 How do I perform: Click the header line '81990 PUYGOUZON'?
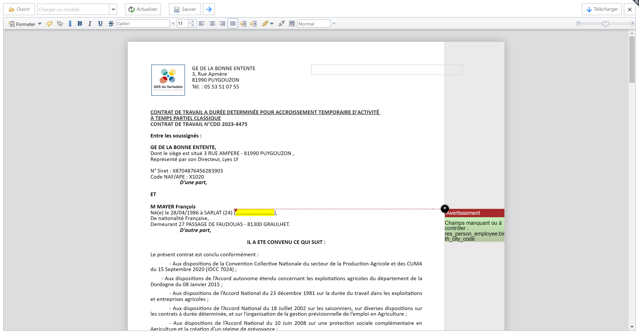215,80
